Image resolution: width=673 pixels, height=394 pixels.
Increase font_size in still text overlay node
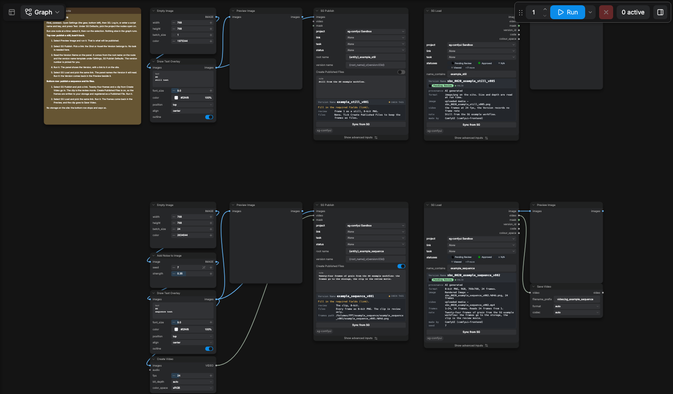coord(211,91)
